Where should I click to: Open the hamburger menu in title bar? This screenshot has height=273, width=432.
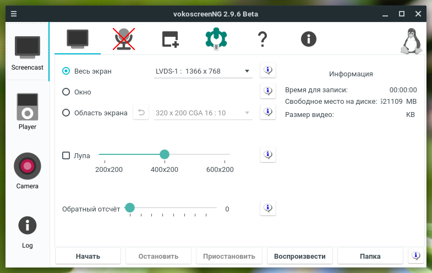coord(14,14)
